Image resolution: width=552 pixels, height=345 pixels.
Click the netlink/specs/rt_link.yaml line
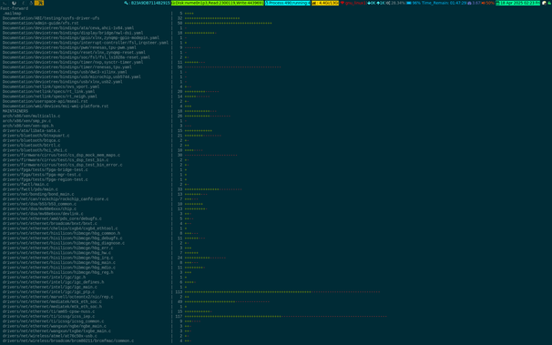48,91
